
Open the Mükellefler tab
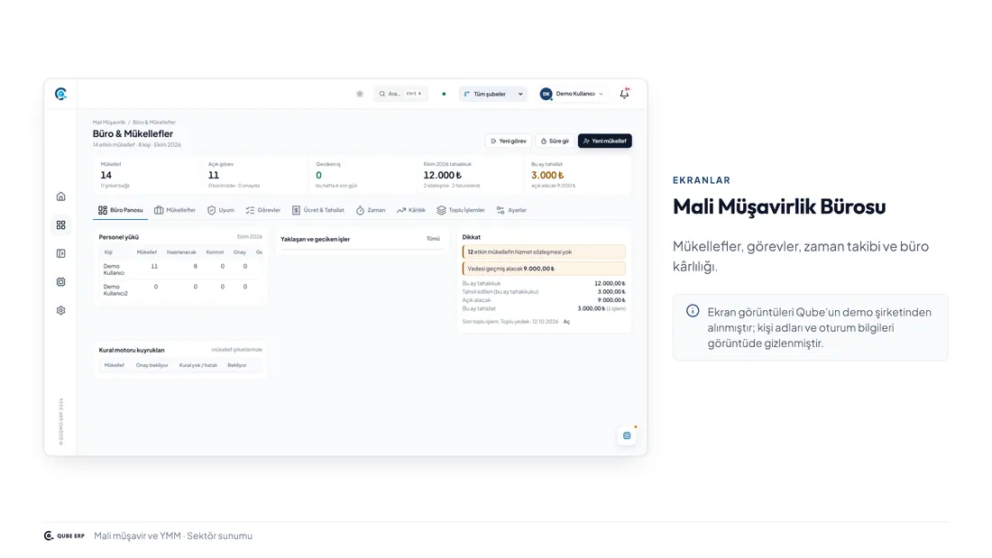[175, 210]
